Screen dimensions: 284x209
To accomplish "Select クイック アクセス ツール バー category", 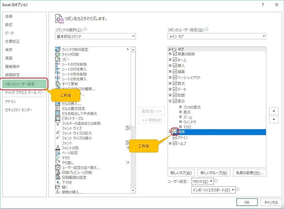I will point(24,92).
